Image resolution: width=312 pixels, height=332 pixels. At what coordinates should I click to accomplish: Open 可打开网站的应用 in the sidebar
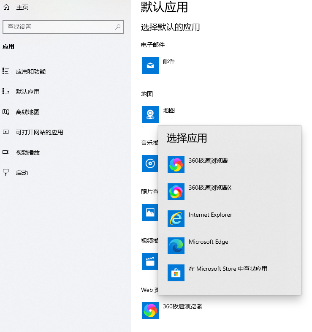[40, 132]
